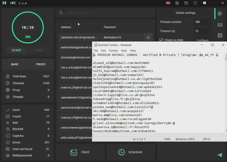This screenshot has height=162, width=227.
Task: Open the mail envelope sidebar icon
Action: (x=220, y=25)
